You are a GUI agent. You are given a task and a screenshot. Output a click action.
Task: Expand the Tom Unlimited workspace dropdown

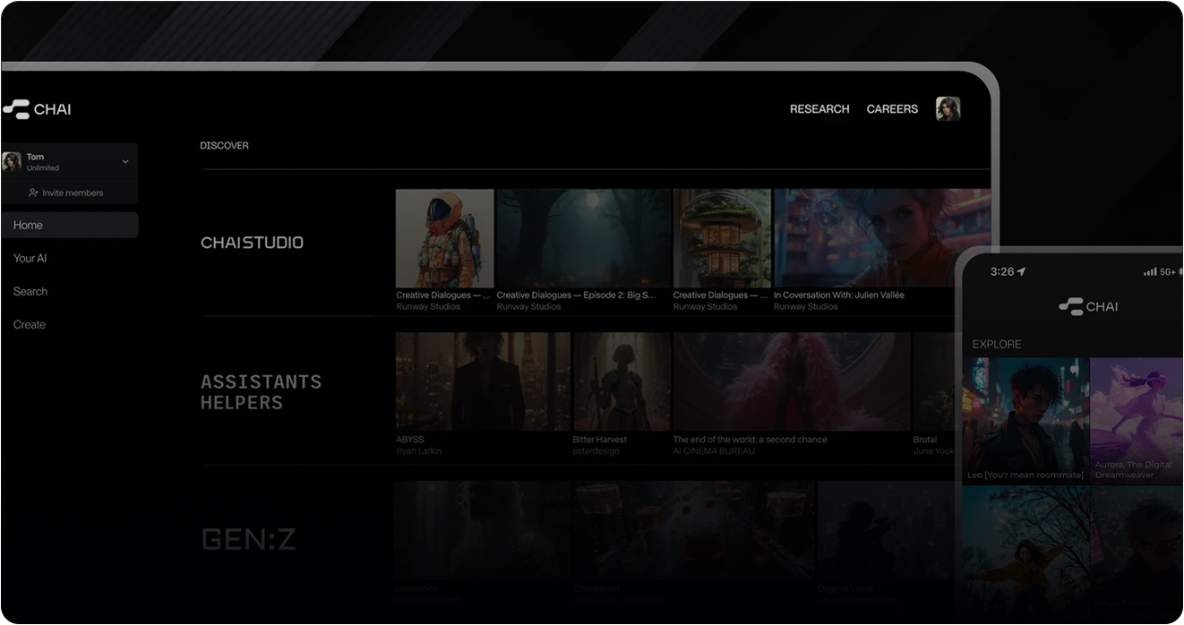pyautogui.click(x=125, y=162)
